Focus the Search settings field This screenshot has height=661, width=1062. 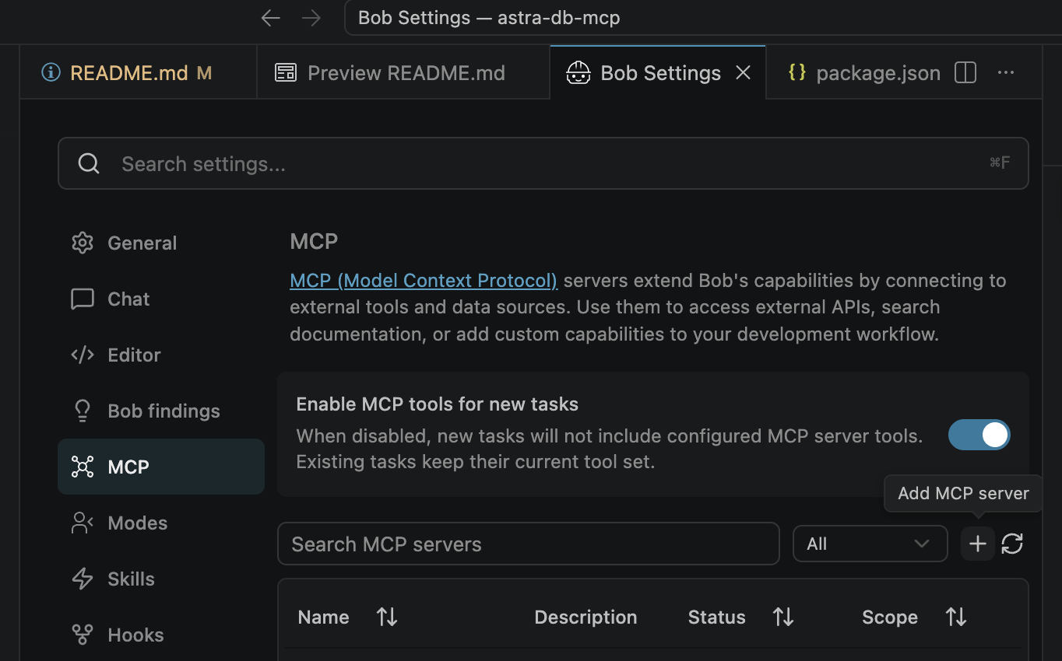coord(543,163)
